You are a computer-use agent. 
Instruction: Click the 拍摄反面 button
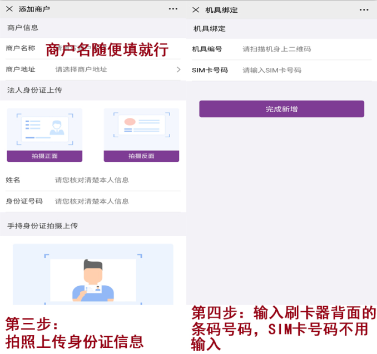click(x=141, y=156)
